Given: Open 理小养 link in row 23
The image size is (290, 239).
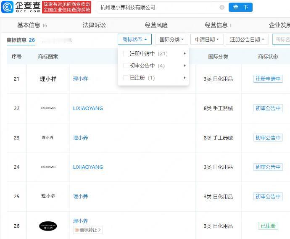Looking at the screenshot, I should pyautogui.click(x=80, y=138).
